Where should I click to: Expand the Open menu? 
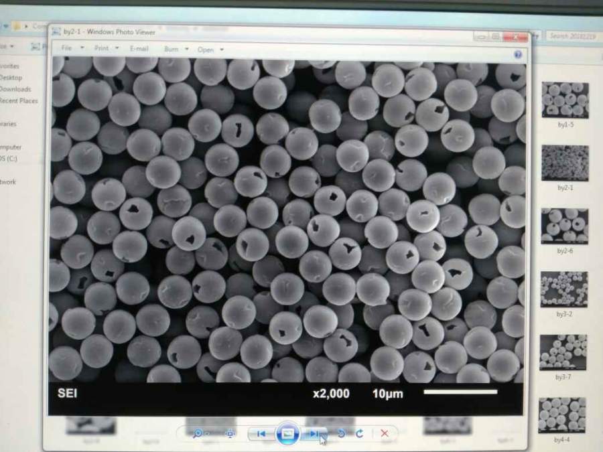pos(210,50)
